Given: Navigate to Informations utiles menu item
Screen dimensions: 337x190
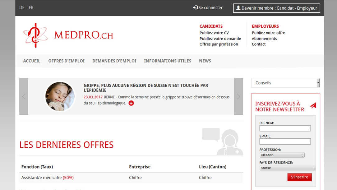Looking at the screenshot, I should pyautogui.click(x=168, y=61).
